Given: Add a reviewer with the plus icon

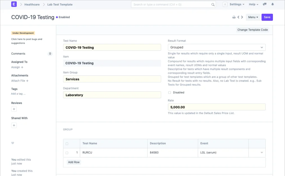Looking at the screenshot, I should pyautogui.click(x=14, y=109).
